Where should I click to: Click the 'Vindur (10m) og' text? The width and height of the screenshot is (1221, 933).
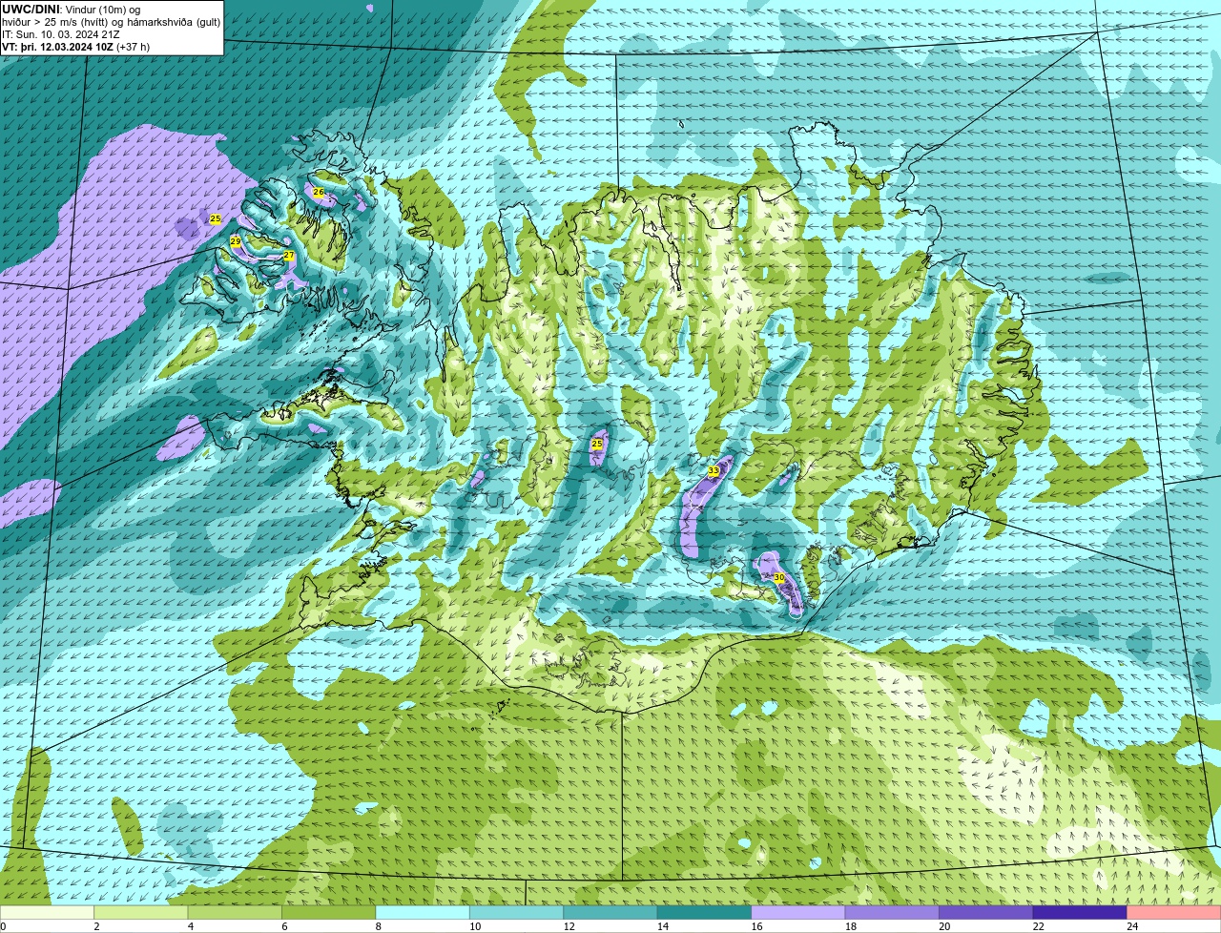coord(103,10)
